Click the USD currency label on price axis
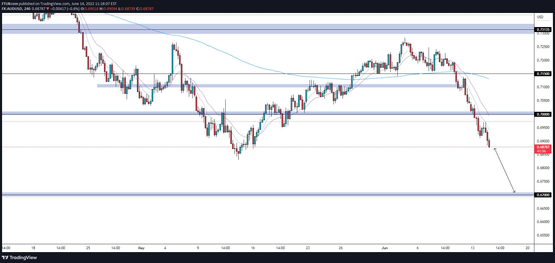Image resolution: width=555 pixels, height=263 pixels. tap(540, 17)
